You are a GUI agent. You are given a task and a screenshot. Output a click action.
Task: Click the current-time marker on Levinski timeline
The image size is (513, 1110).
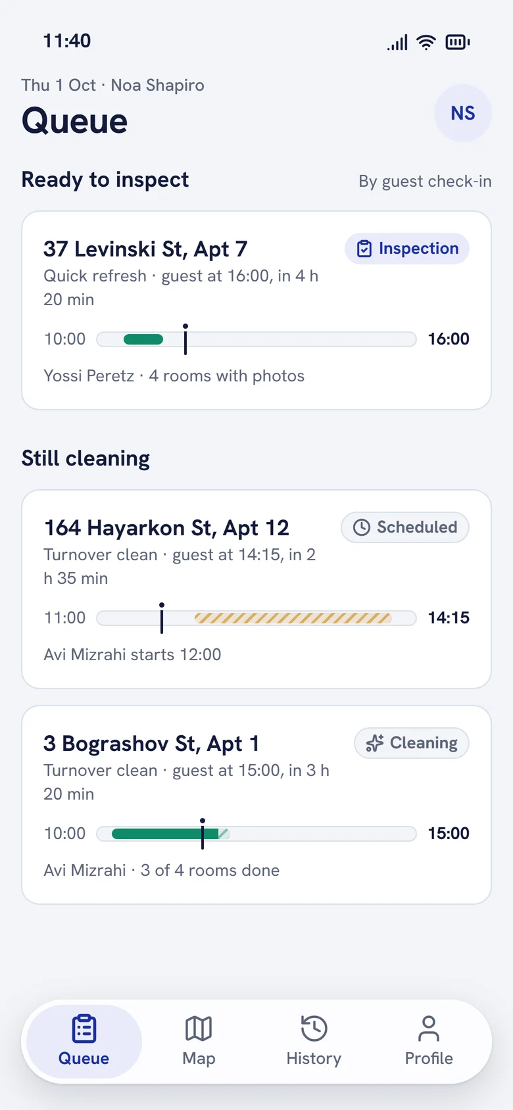(185, 339)
